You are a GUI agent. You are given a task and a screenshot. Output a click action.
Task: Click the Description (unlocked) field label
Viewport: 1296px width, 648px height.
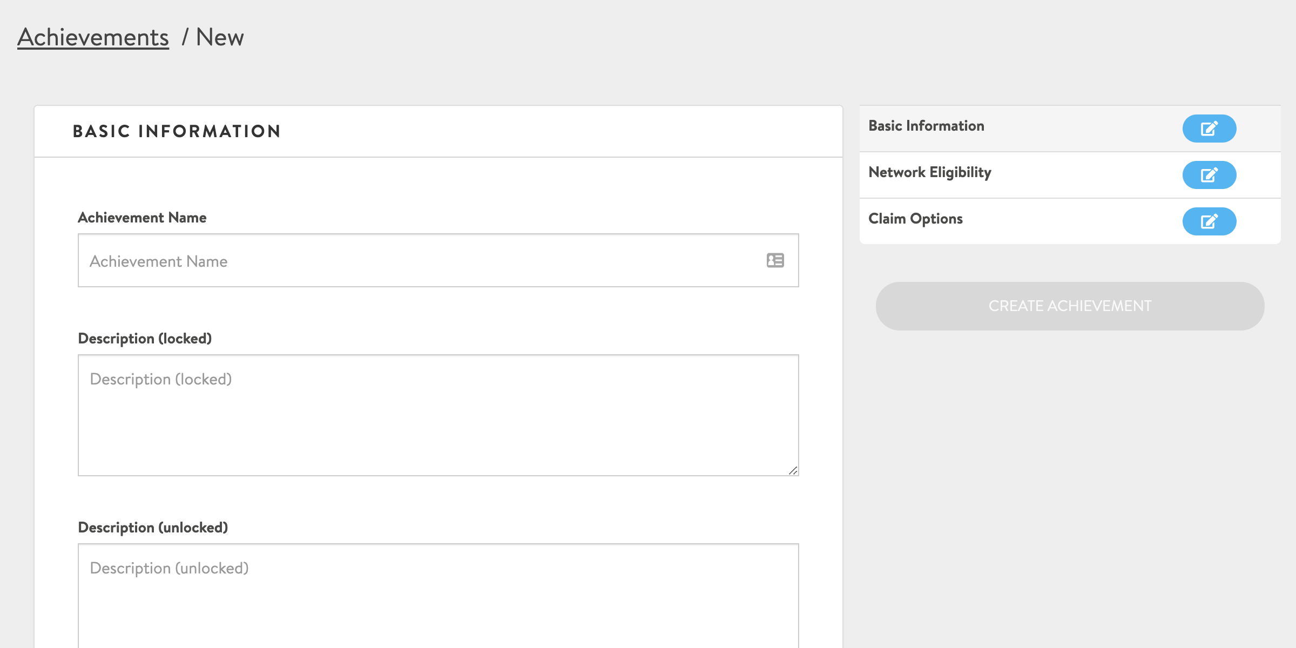coord(153,528)
